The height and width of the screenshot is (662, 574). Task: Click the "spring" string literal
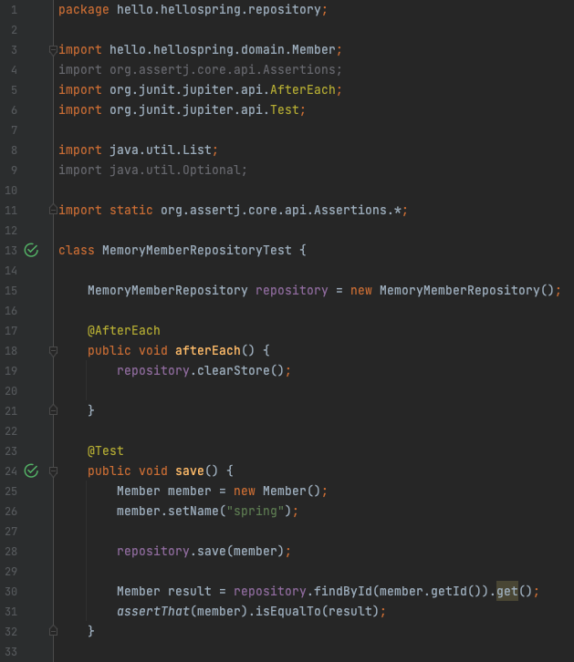tap(256, 512)
